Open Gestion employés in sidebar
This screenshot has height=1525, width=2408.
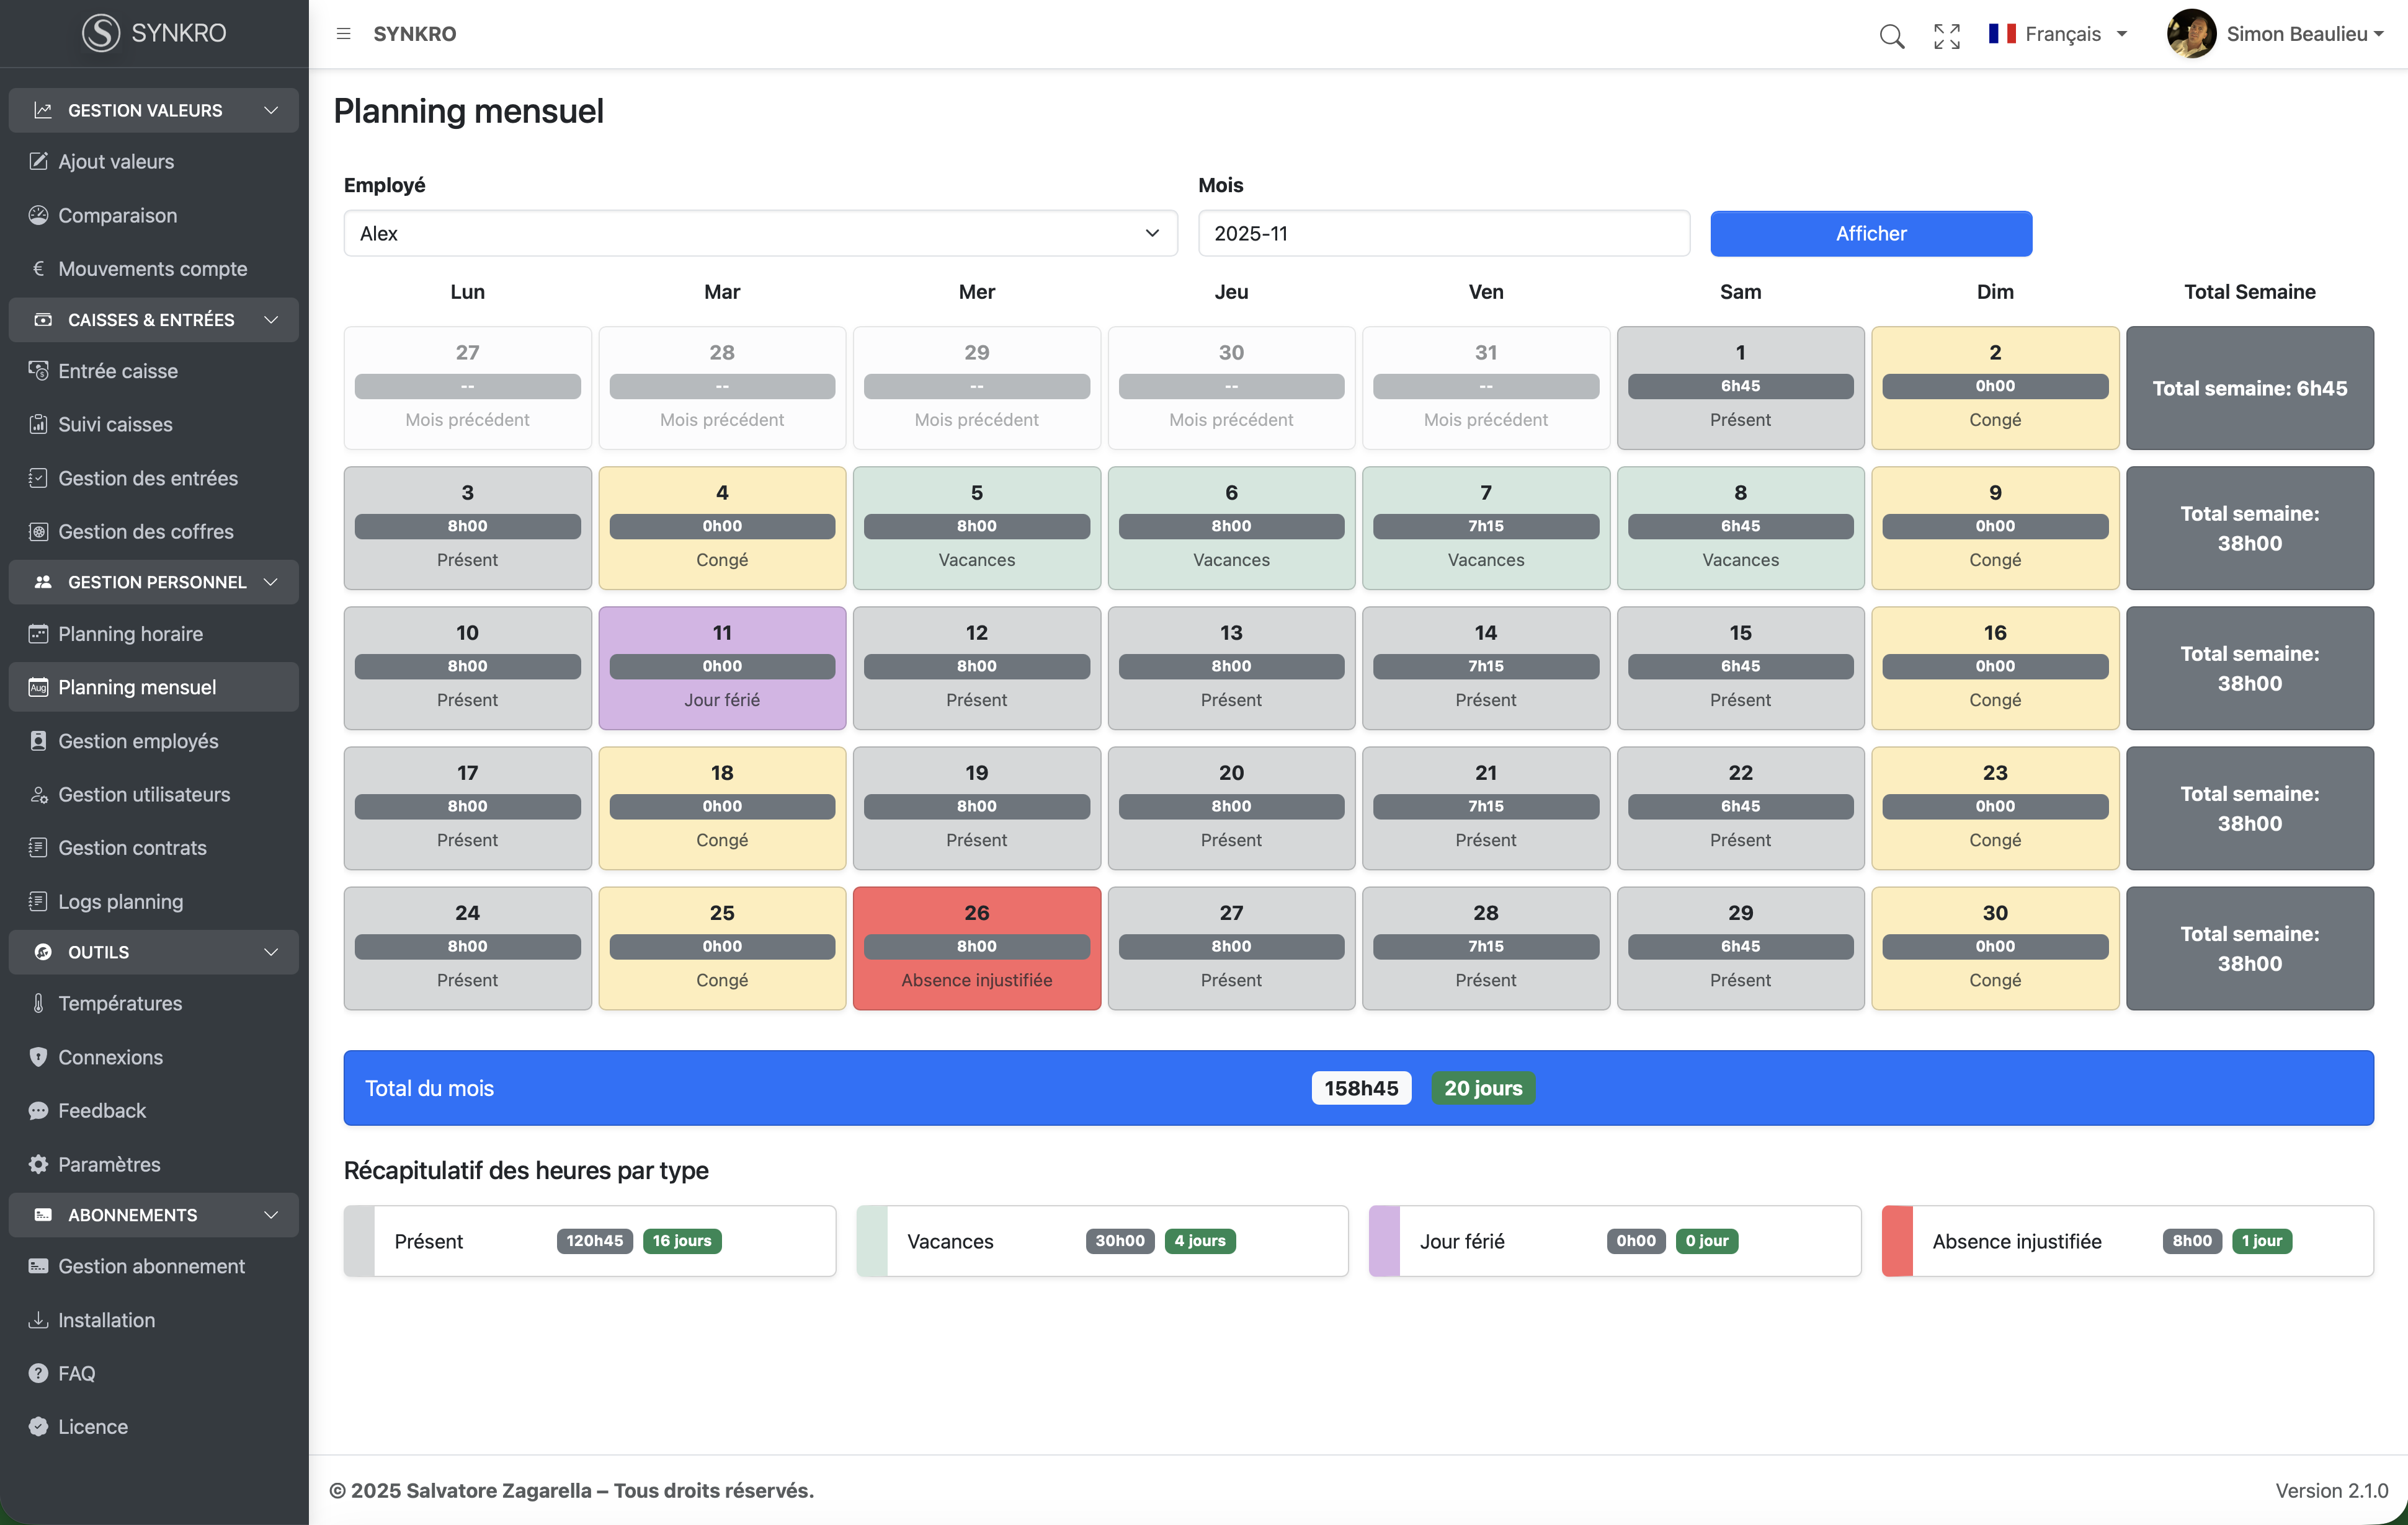(138, 741)
